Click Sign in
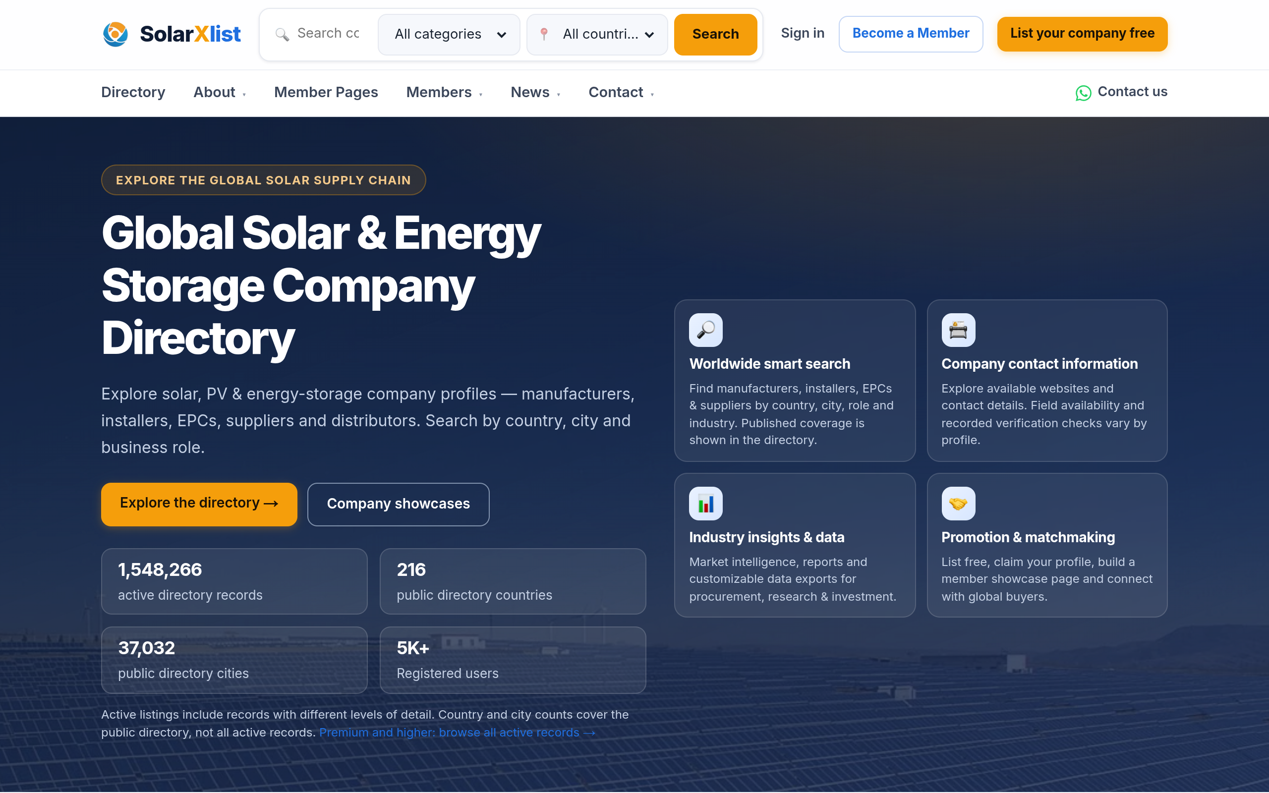The width and height of the screenshot is (1269, 793). pyautogui.click(x=803, y=33)
